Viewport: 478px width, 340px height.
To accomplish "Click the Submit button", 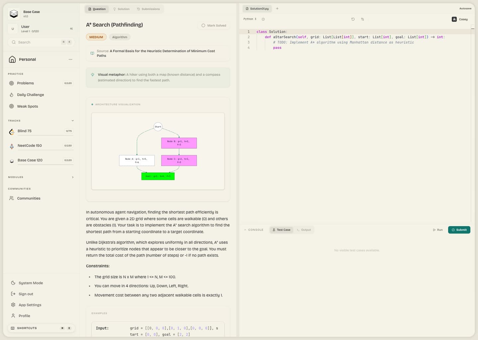I will point(459,229).
